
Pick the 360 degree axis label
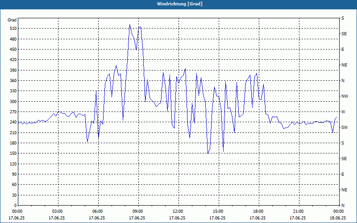pyautogui.click(x=13, y=81)
